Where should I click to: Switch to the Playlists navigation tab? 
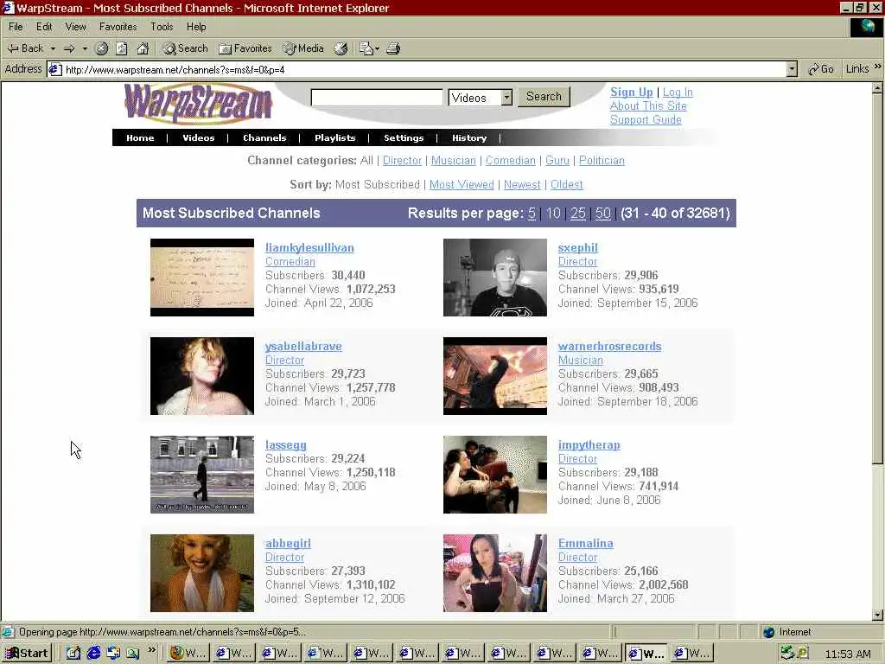coord(334,137)
